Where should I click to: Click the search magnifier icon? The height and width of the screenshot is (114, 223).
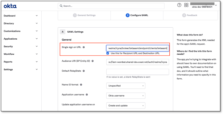[61, 6]
